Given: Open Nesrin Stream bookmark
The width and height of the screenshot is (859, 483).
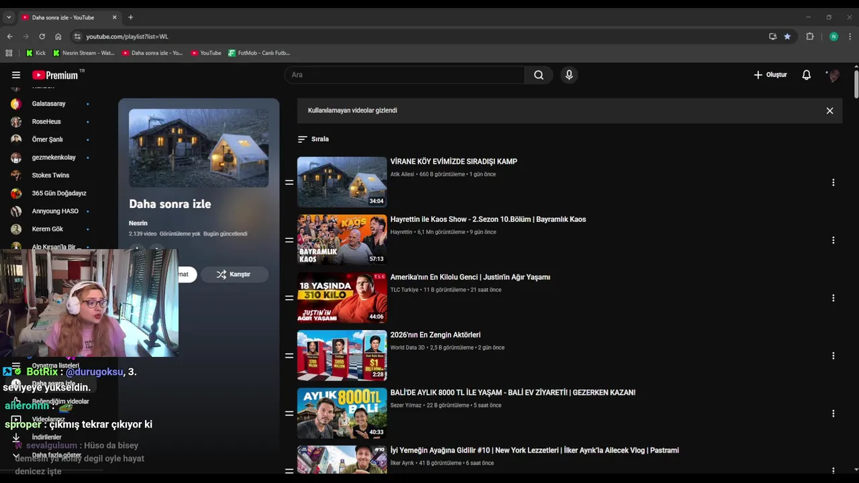Looking at the screenshot, I should tap(84, 53).
